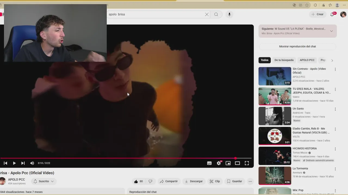Open options menu for Sin Contrato
The height and width of the screenshot is (195, 348).
335,69
